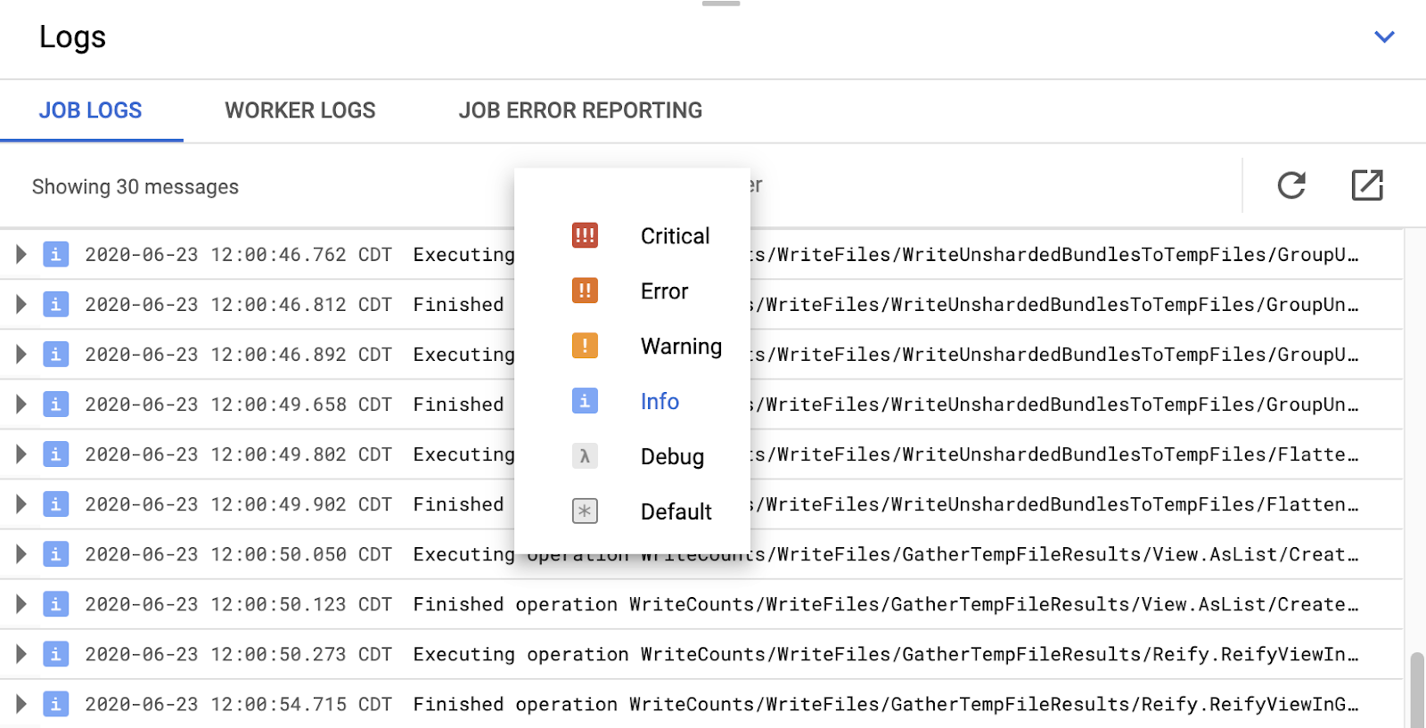Viewport: 1426px width, 728px height.
Task: Click the Warning severity yellow icon
Action: pos(585,346)
